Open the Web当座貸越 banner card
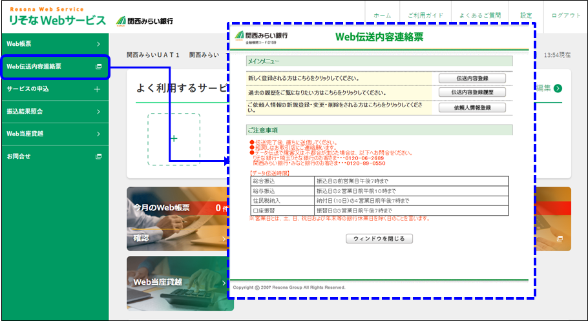Image resolution: width=588 pixels, height=321 pixels. 180,283
